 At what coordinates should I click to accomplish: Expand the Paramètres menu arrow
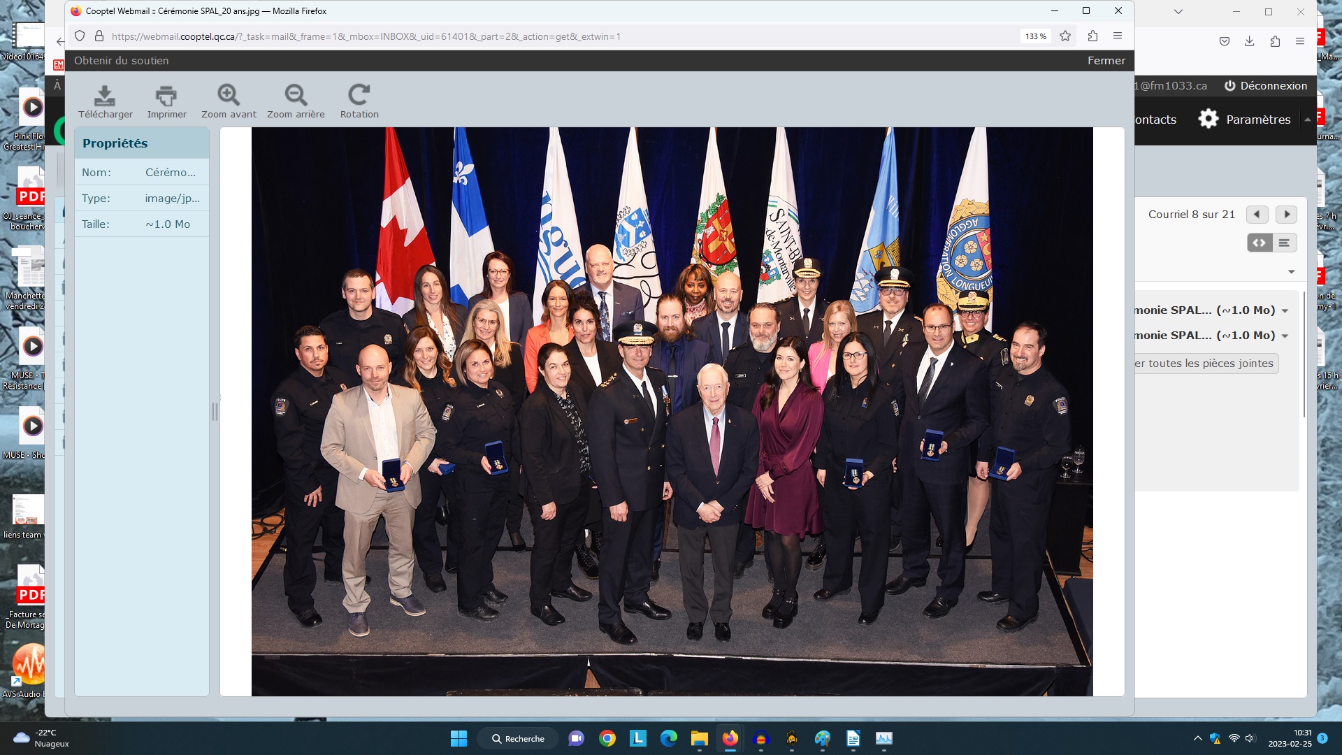click(x=1307, y=120)
